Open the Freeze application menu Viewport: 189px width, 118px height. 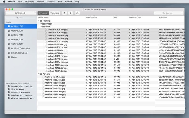coord(11,2)
